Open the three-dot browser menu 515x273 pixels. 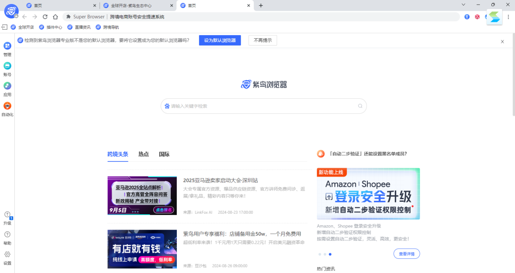click(508, 17)
